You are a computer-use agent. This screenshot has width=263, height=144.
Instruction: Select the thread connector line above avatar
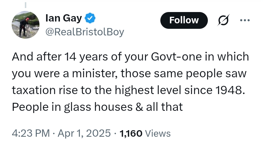click(26, 5)
